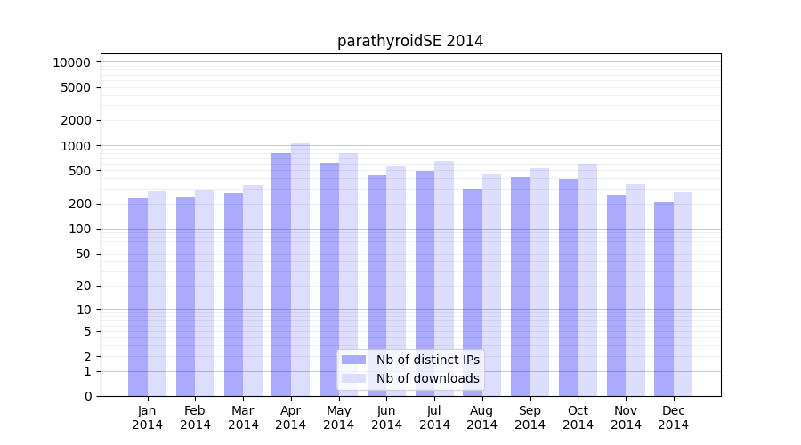Click the Apr 2014 distinct IPs bar
Viewport: 801px width, 445px height.
coord(281,274)
